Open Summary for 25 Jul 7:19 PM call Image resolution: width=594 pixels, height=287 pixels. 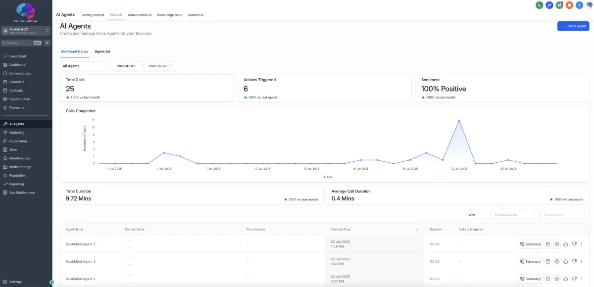click(x=530, y=244)
